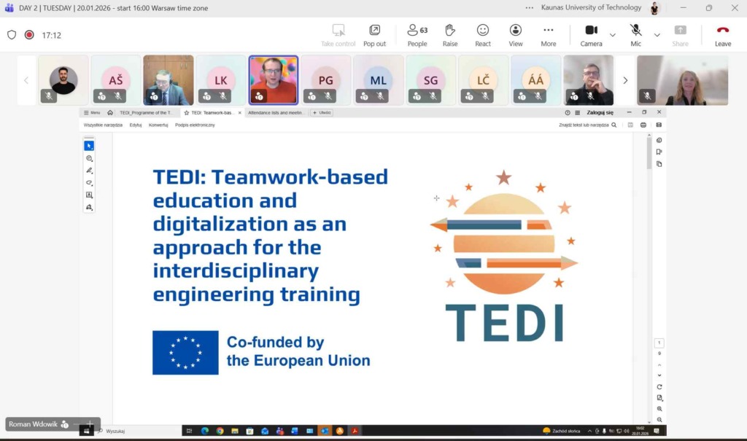
Task: Expand microphone options dropdown arrow
Action: pyautogui.click(x=657, y=35)
